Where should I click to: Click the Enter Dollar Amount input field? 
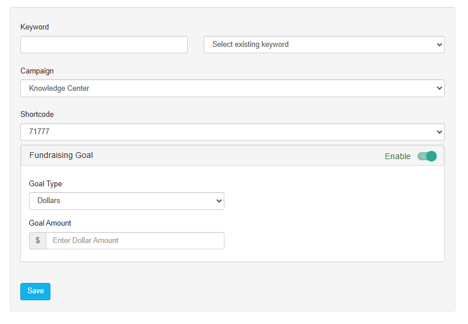tap(135, 241)
